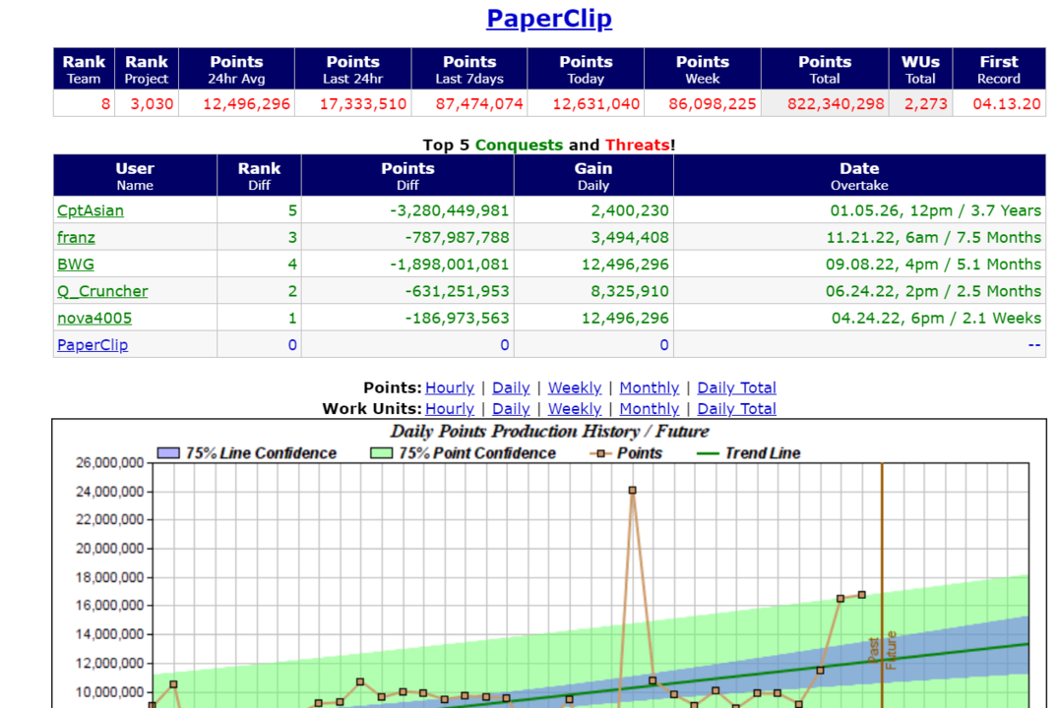This screenshot has width=1059, height=708.
Task: Click the 75% Line Confidence legend swatch
Action: pyautogui.click(x=168, y=453)
